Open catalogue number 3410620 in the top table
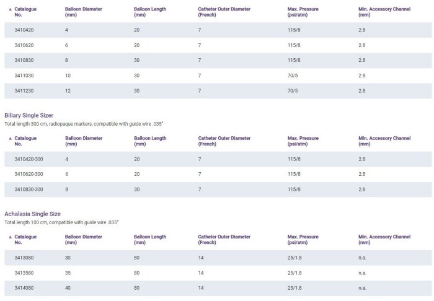434x301 pixels. [23, 46]
